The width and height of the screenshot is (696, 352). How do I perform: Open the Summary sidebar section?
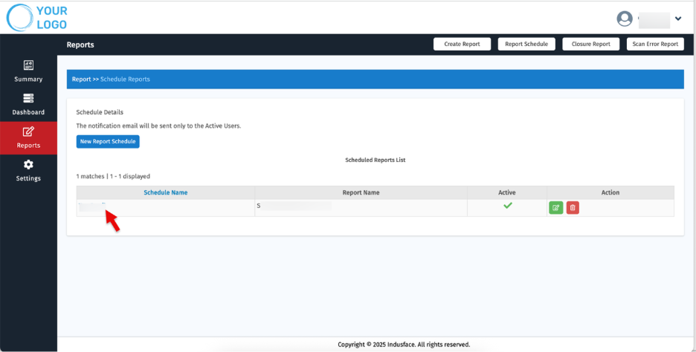pos(28,71)
